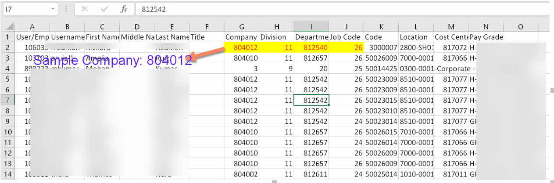Click highlighted cell 812540

tap(311, 47)
